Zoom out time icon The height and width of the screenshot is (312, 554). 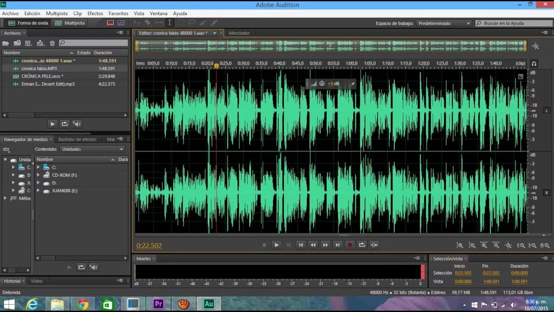(x=496, y=245)
